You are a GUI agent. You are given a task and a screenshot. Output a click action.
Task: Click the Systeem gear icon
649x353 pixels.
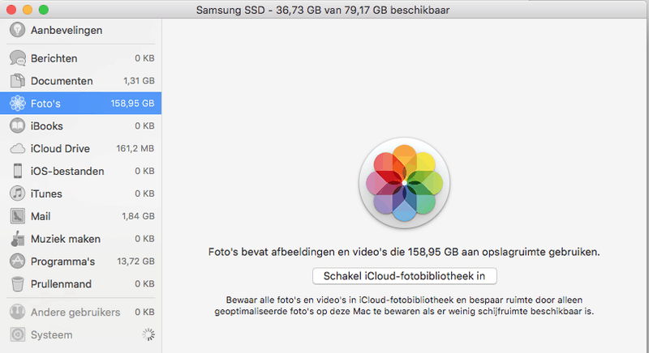(x=17, y=334)
